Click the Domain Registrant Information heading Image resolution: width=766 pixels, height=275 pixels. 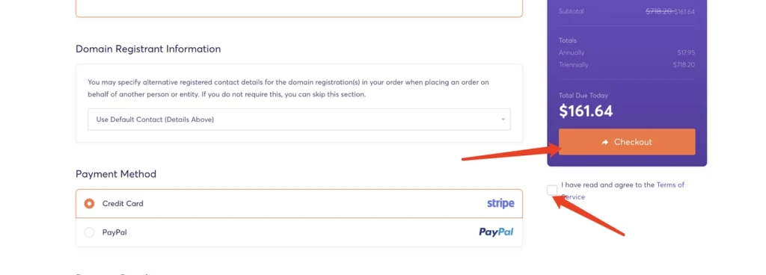pyautogui.click(x=148, y=49)
